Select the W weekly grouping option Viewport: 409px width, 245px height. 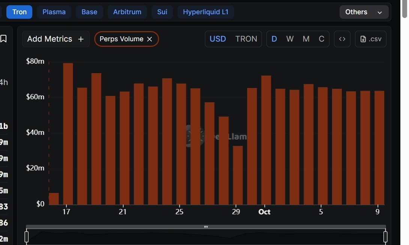tap(290, 39)
